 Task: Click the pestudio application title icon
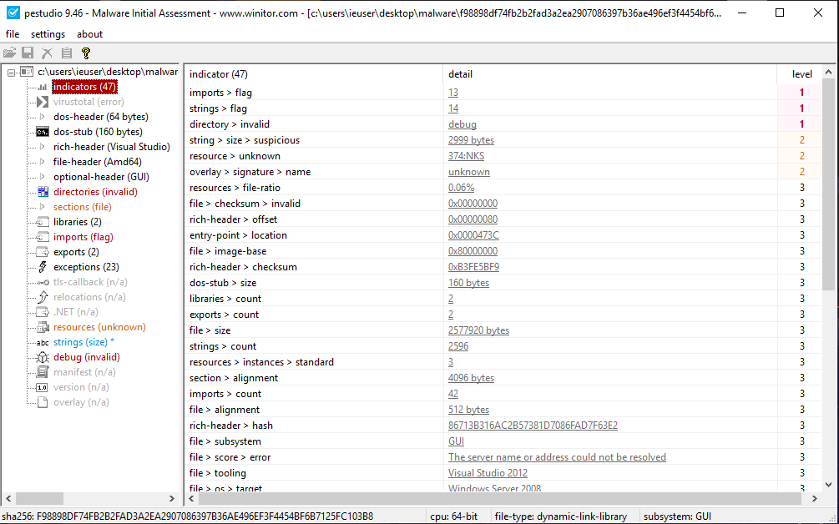tap(13, 13)
